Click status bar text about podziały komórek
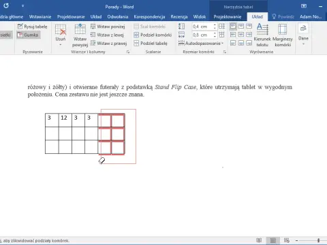Screen dimensions: 327x245 (35, 241)
